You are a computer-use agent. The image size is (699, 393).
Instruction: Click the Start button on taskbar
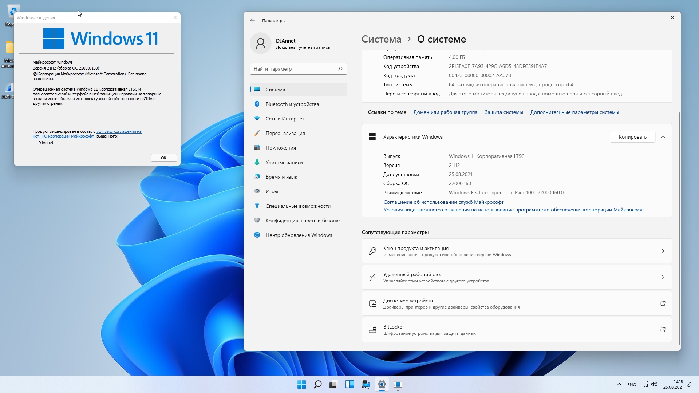pos(301,384)
